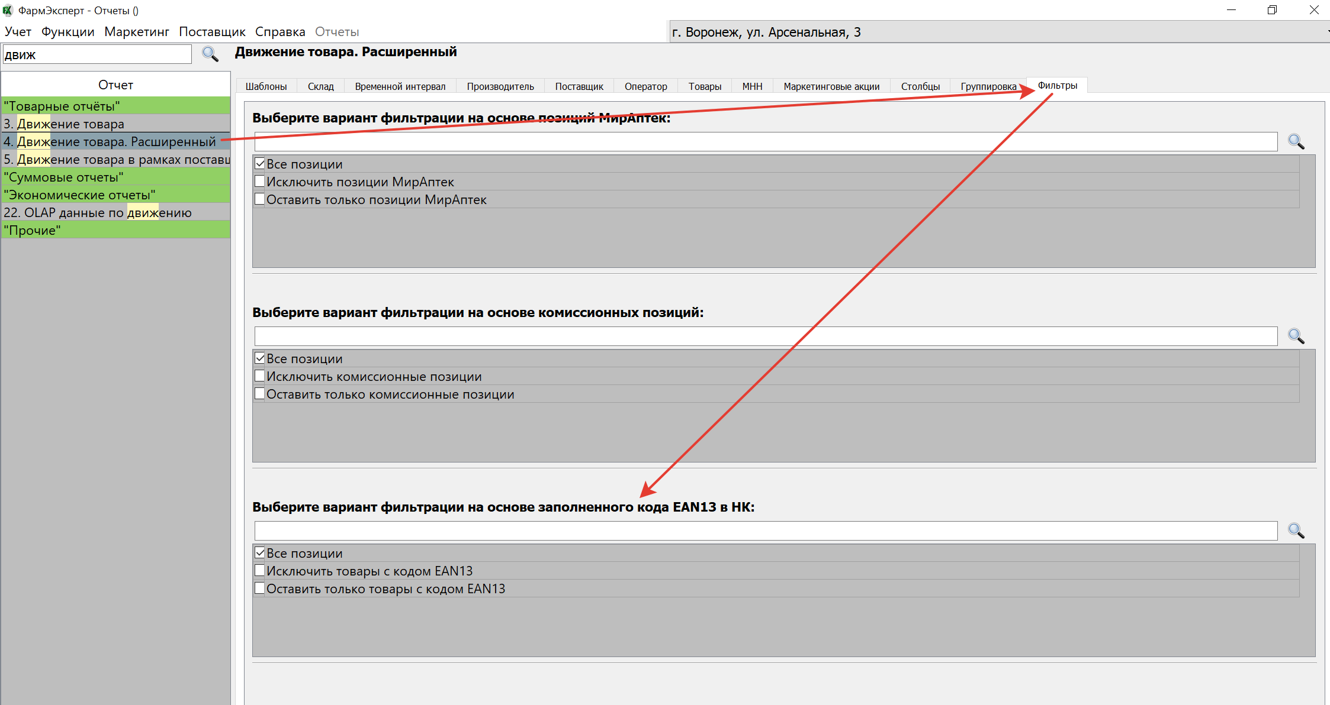Click the report search magnifier icon

pos(210,54)
